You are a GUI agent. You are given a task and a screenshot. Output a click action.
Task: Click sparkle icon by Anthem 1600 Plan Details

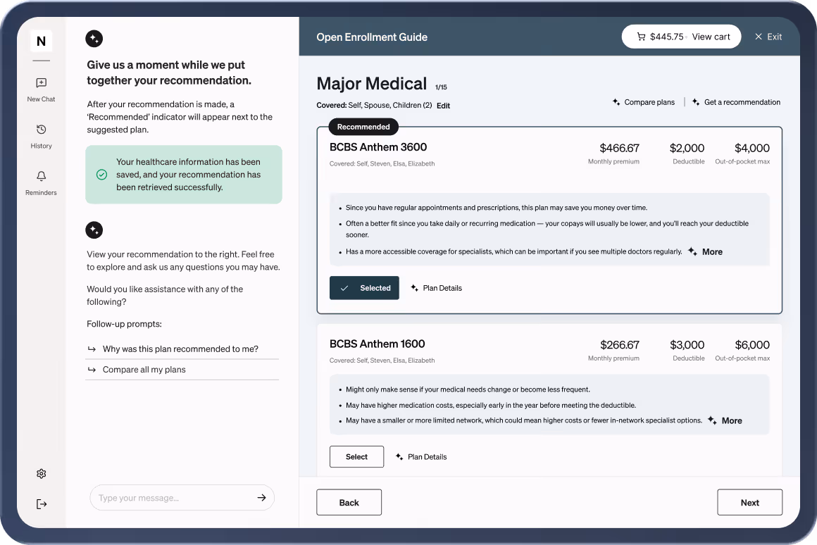[x=399, y=456]
